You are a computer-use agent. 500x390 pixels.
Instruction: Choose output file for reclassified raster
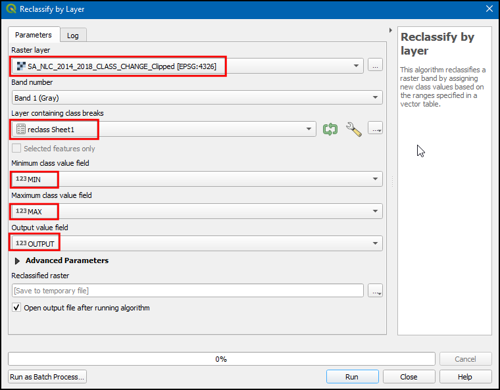click(375, 291)
